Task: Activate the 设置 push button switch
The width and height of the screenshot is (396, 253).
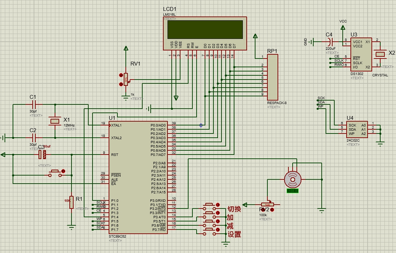Action: [209, 232]
